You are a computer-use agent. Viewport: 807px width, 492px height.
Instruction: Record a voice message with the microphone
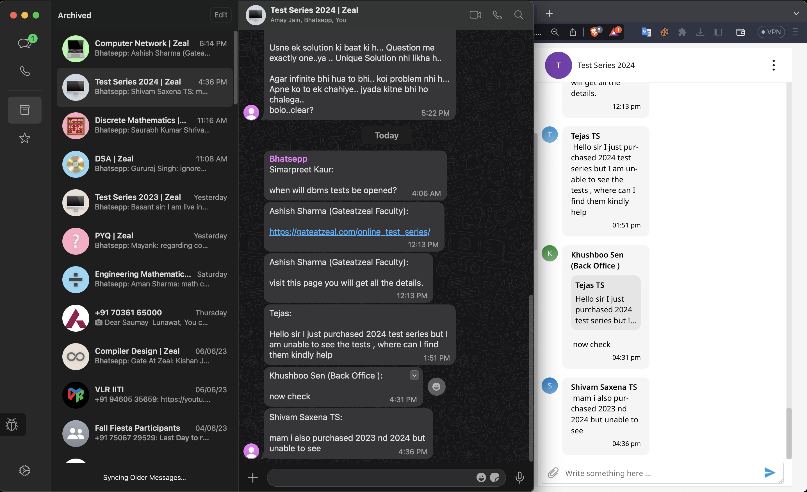point(520,478)
